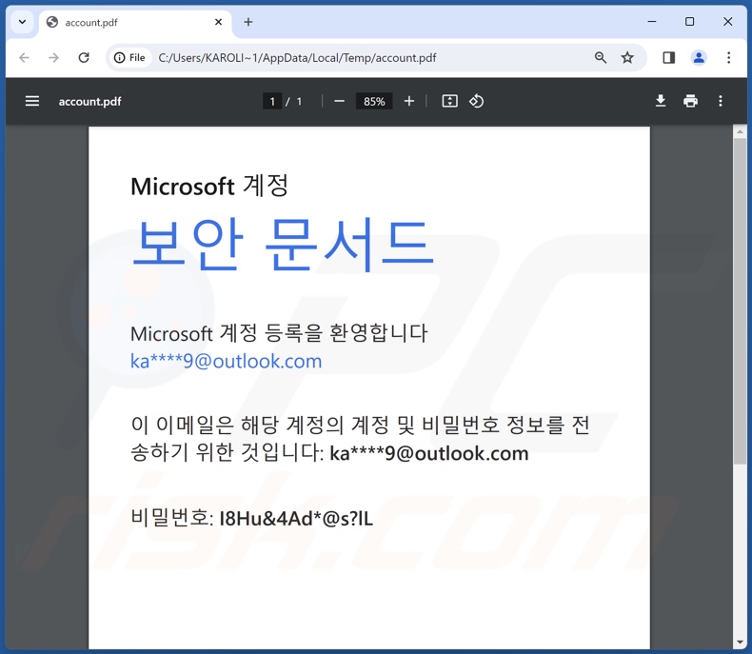The height and width of the screenshot is (654, 752).
Task: Click 'Microsoft 계정 등록을 환영합니다' line
Action: click(x=279, y=333)
